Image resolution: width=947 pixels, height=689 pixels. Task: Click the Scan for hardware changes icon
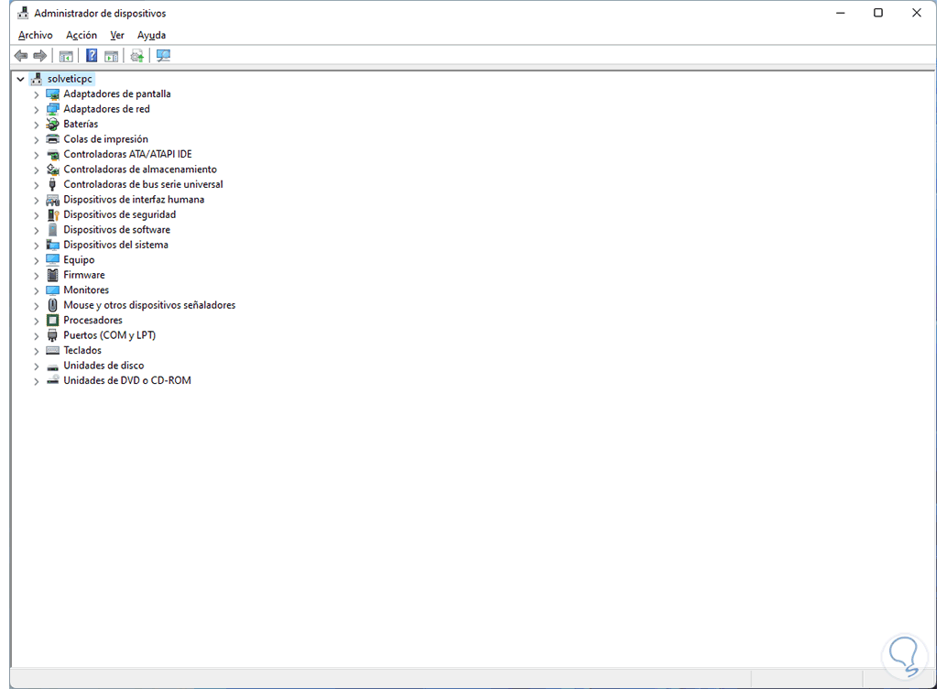pos(163,56)
